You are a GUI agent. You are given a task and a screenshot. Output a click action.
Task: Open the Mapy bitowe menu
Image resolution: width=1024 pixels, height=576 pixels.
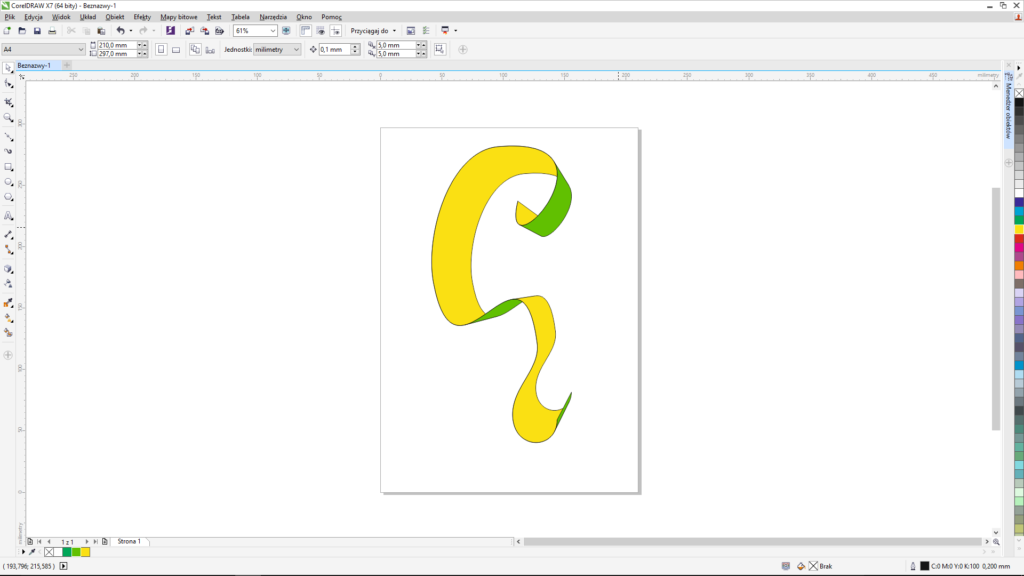point(179,17)
